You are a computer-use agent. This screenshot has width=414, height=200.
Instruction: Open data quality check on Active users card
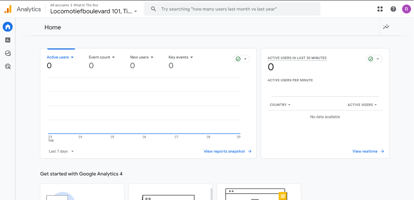click(241, 59)
